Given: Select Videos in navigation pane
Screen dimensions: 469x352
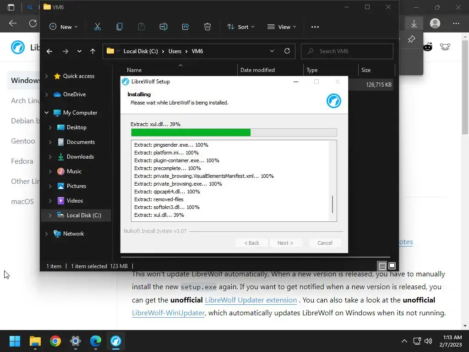Looking at the screenshot, I should coord(75,201).
